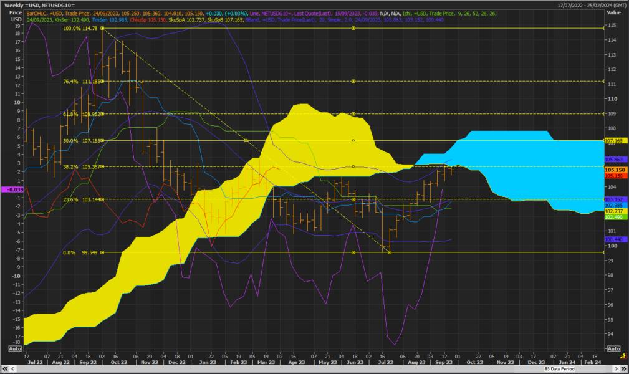Image resolution: width=629 pixels, height=374 pixels.
Task: Select the BBand indicator legend entry
Action: (252, 19)
